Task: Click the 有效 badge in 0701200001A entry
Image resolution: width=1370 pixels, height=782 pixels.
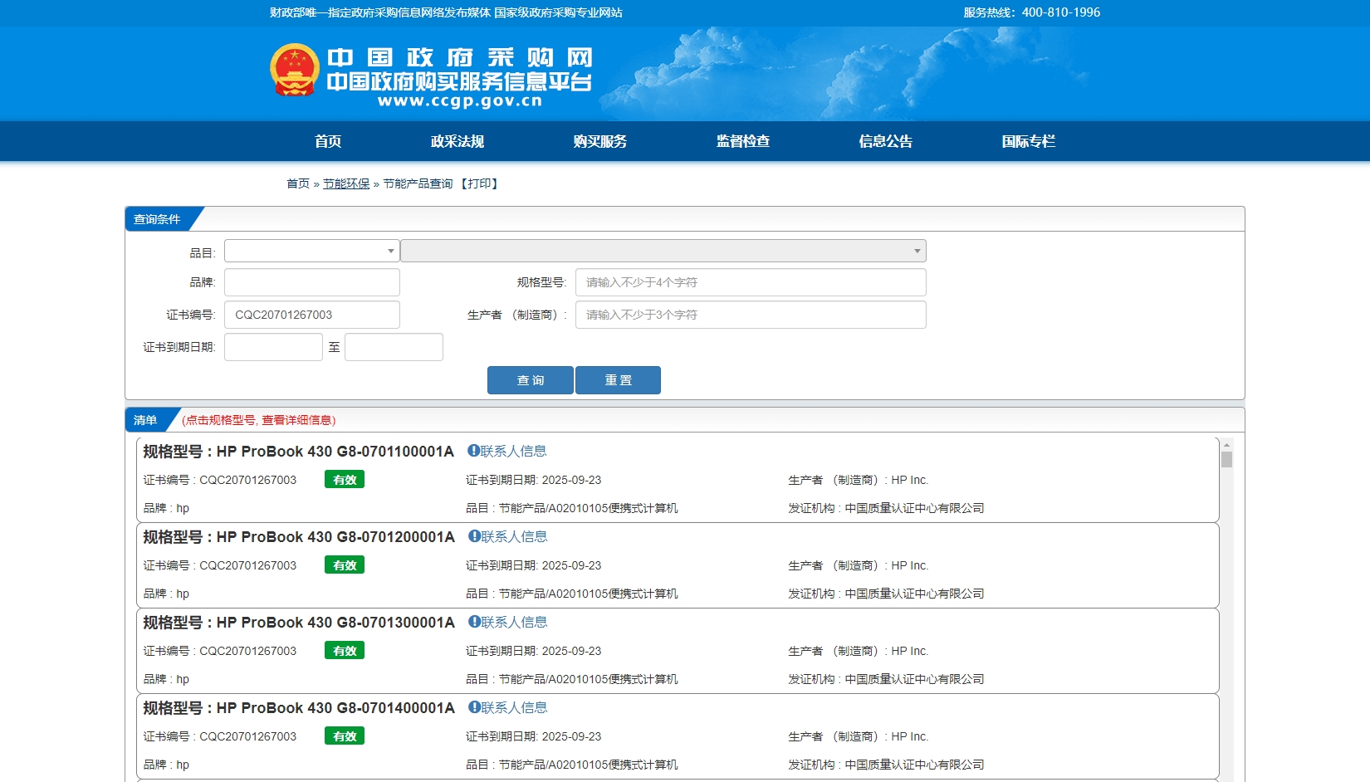Action: (x=345, y=565)
